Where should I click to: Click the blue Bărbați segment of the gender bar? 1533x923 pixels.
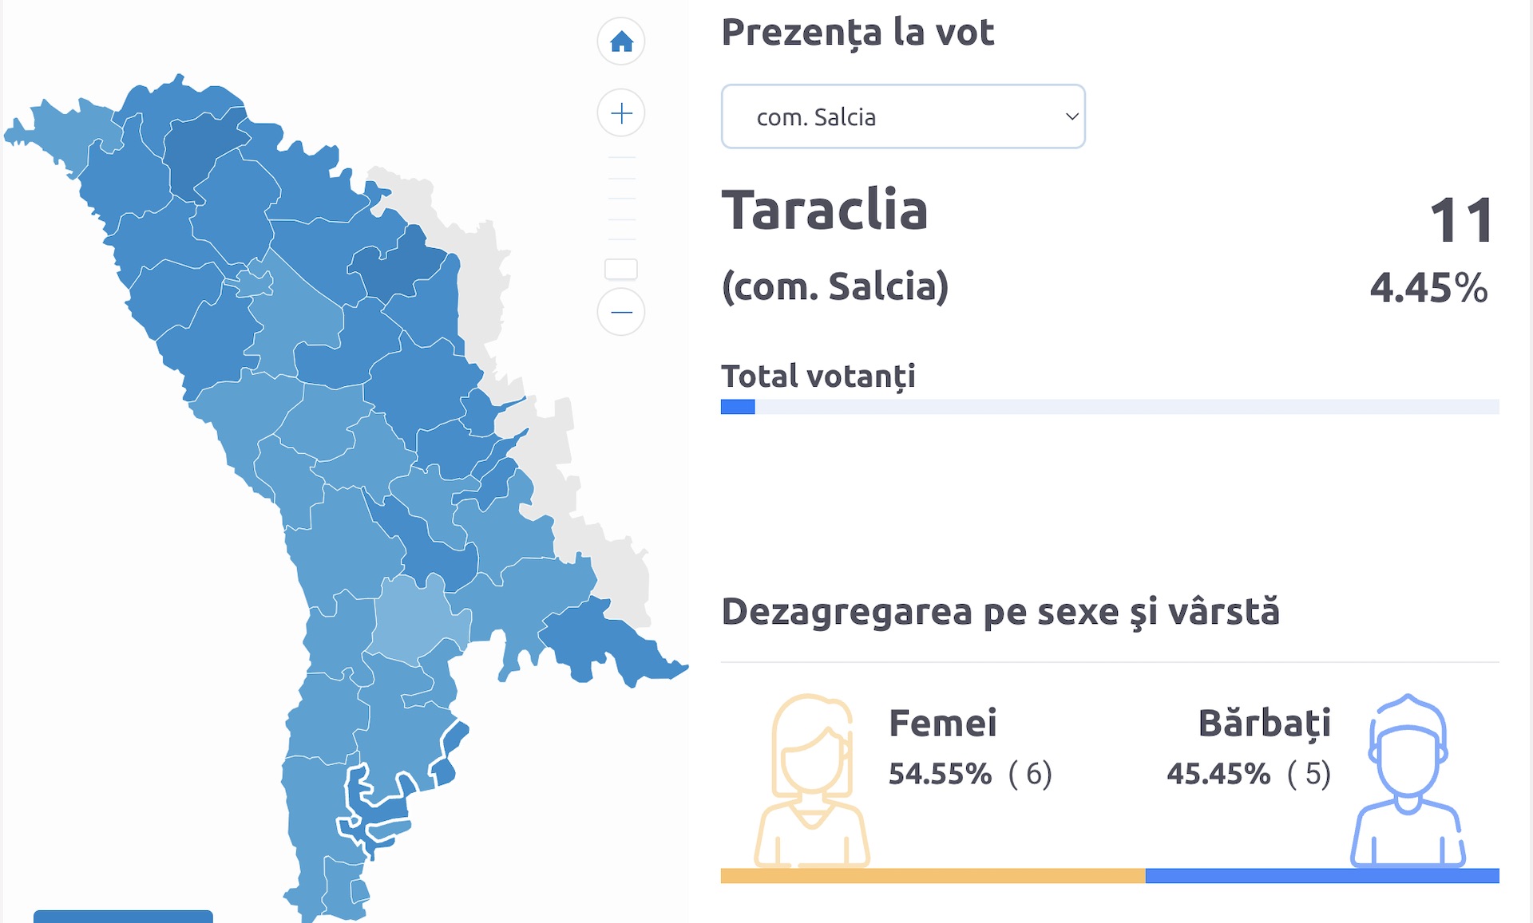point(1322,876)
